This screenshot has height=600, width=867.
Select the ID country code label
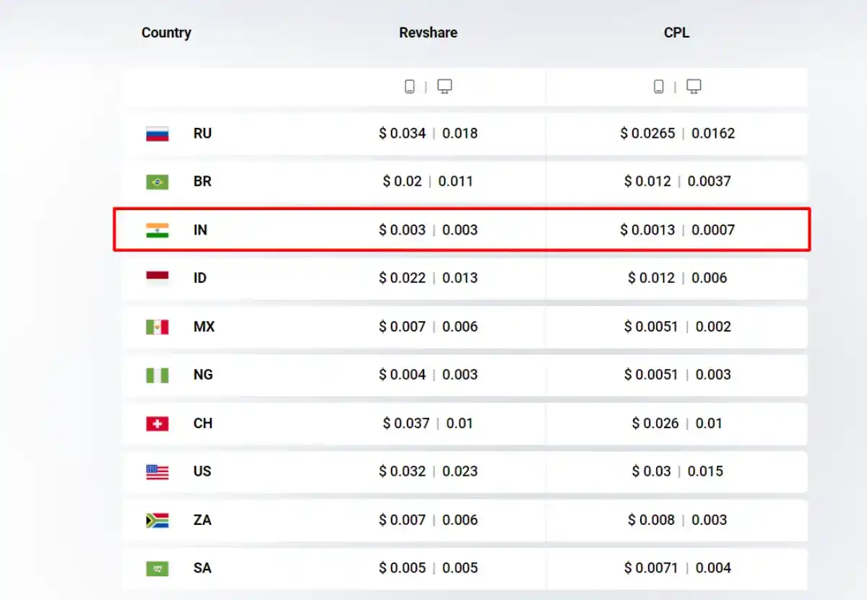(200, 278)
